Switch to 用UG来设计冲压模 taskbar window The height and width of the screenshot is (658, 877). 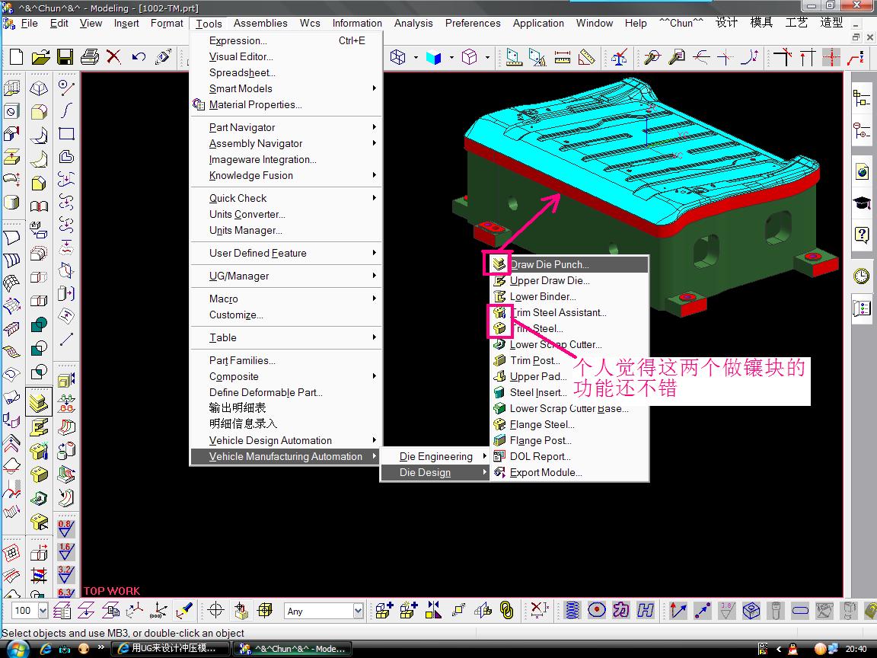(x=171, y=649)
